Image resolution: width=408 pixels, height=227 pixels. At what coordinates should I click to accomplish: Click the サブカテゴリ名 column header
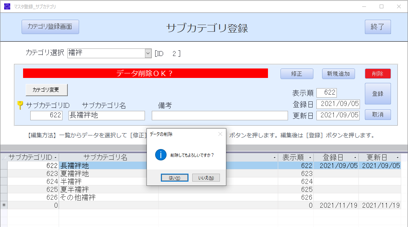pos(105,157)
